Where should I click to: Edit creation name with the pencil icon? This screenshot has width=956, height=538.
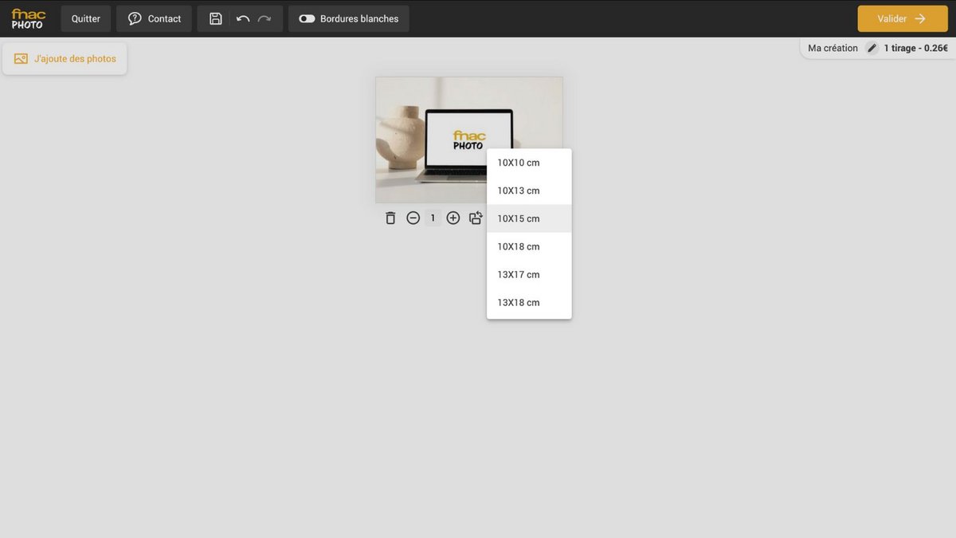click(x=872, y=48)
